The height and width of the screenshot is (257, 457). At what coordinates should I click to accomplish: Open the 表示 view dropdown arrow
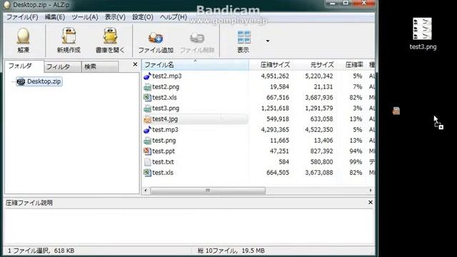click(268, 41)
